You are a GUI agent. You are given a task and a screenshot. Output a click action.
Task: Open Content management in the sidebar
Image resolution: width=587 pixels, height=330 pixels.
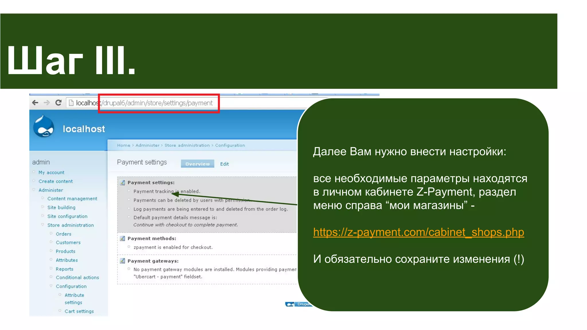pos(72,199)
